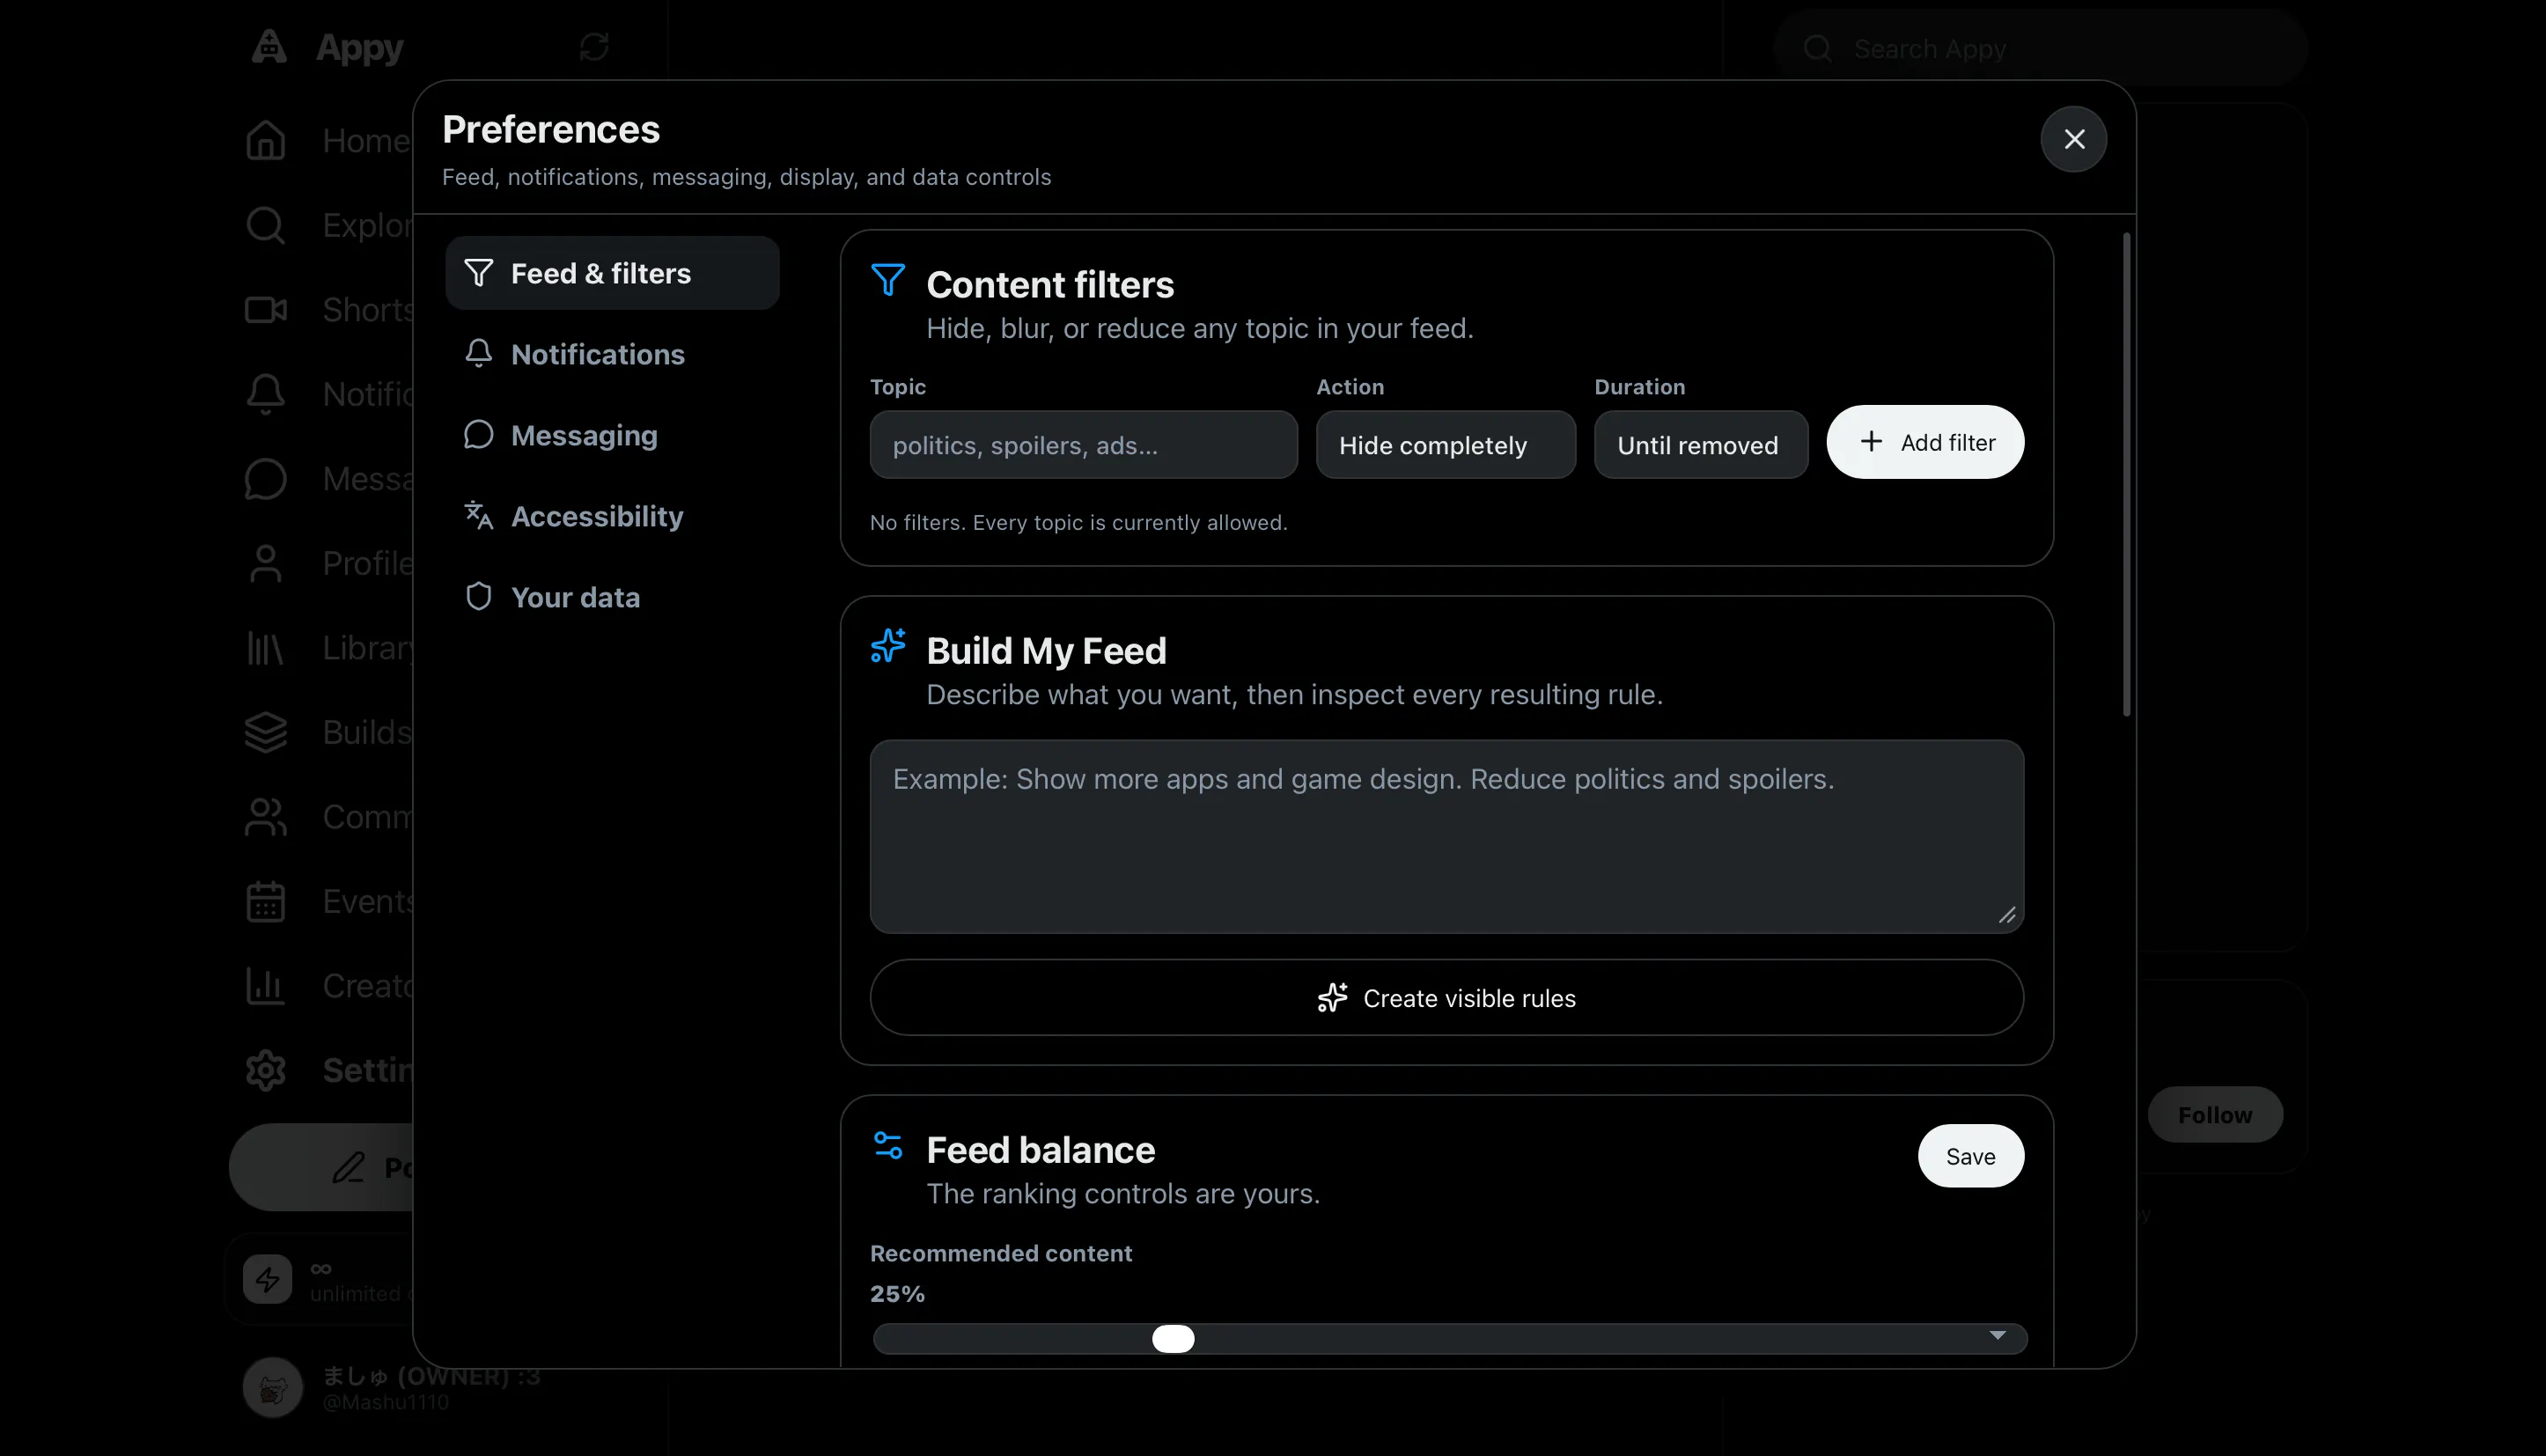Click the Settings gear icon in background sidebar

coord(265,1070)
